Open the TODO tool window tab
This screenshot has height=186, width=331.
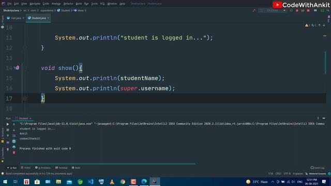(x=26, y=168)
